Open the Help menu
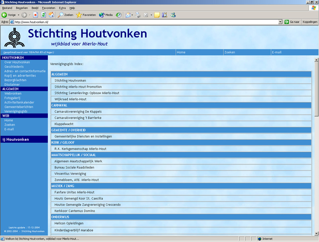Viewport: 319px width, 242px height. (72, 8)
